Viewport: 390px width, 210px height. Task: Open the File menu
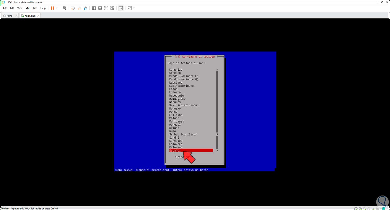(5, 8)
